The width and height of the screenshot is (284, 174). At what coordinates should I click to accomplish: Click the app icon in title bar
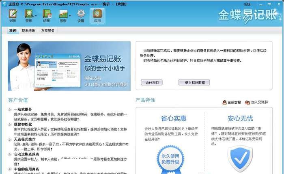[x=4, y=4]
